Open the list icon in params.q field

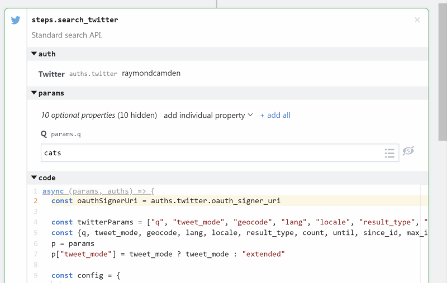[x=389, y=153]
